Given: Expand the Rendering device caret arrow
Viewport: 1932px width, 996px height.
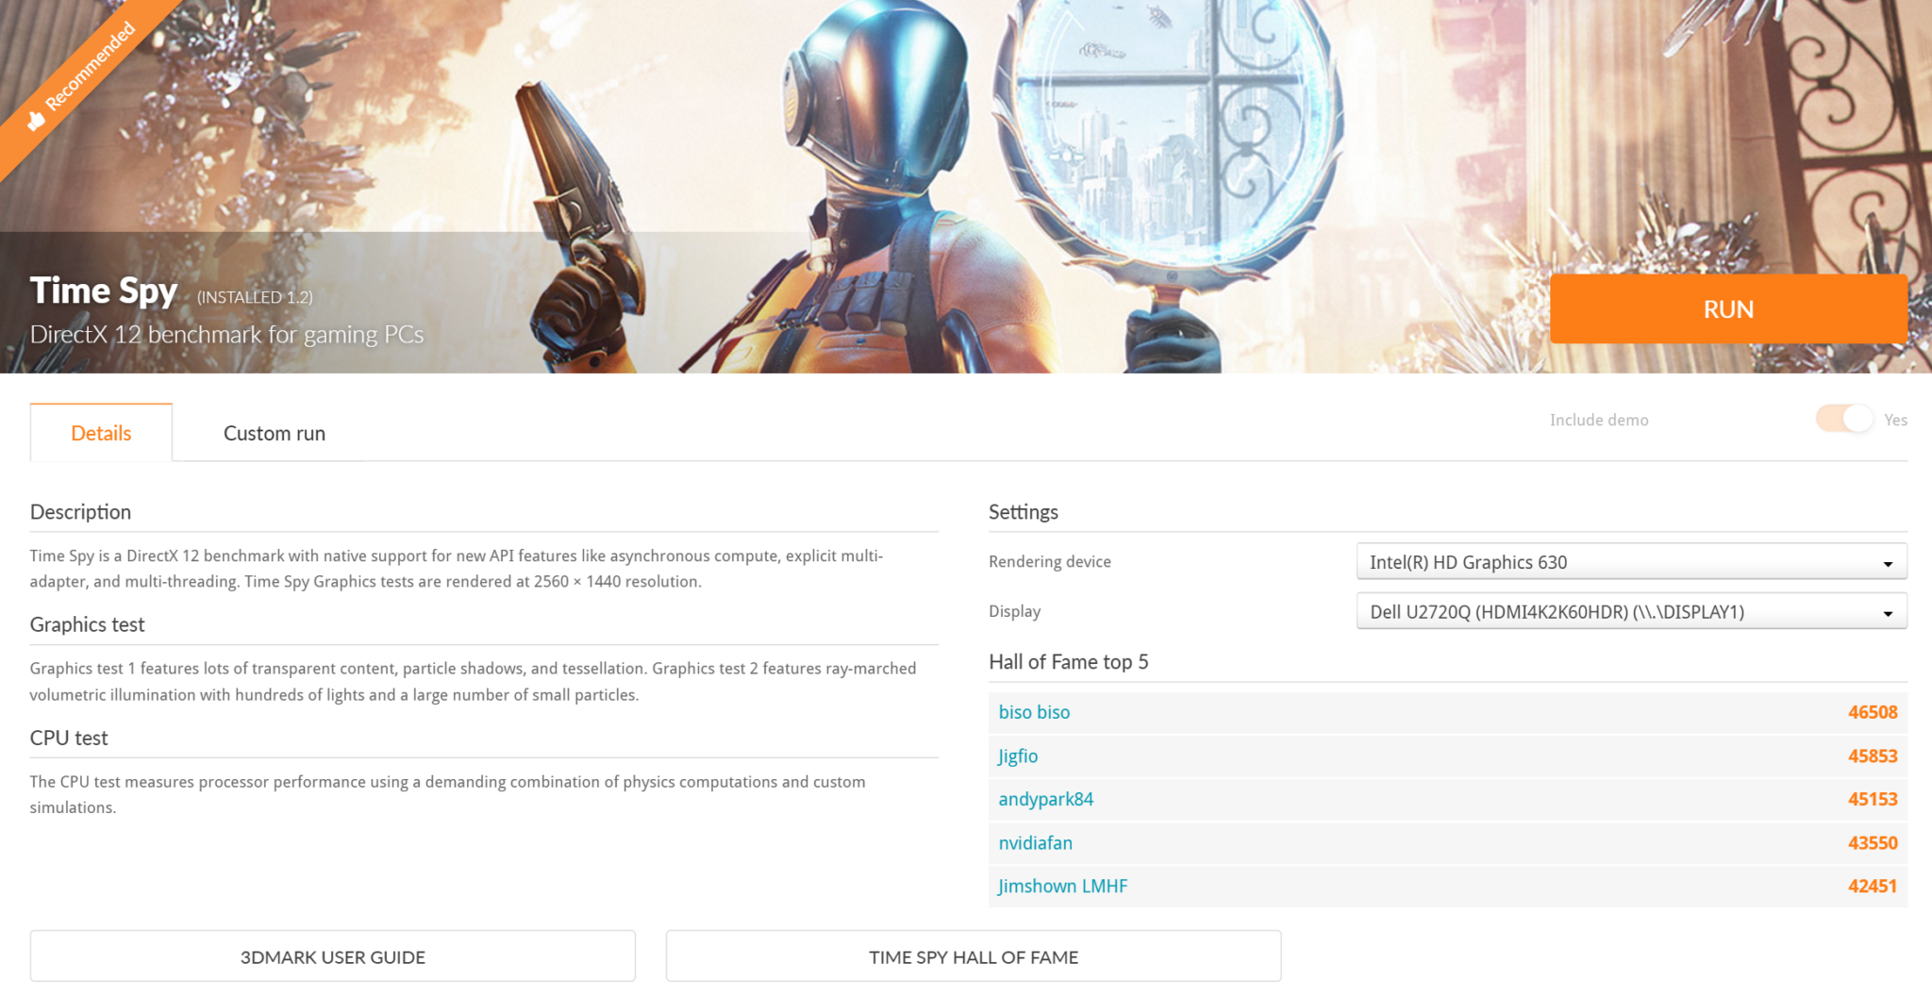Looking at the screenshot, I should [1890, 561].
